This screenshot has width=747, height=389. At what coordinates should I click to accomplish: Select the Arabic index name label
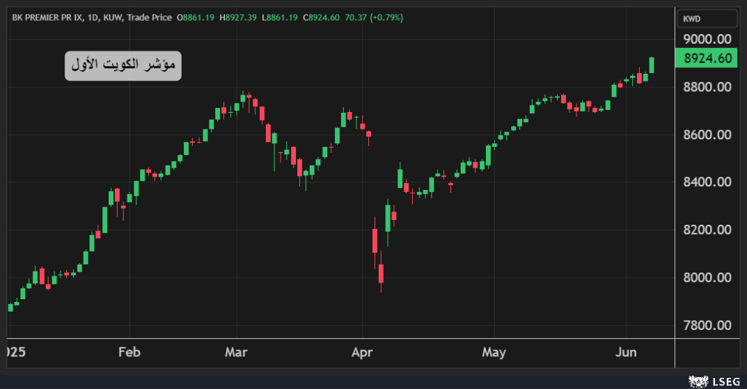pos(123,65)
